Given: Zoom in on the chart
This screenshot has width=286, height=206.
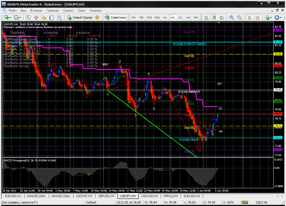Looking at the screenshot, I should [x=232, y=17].
